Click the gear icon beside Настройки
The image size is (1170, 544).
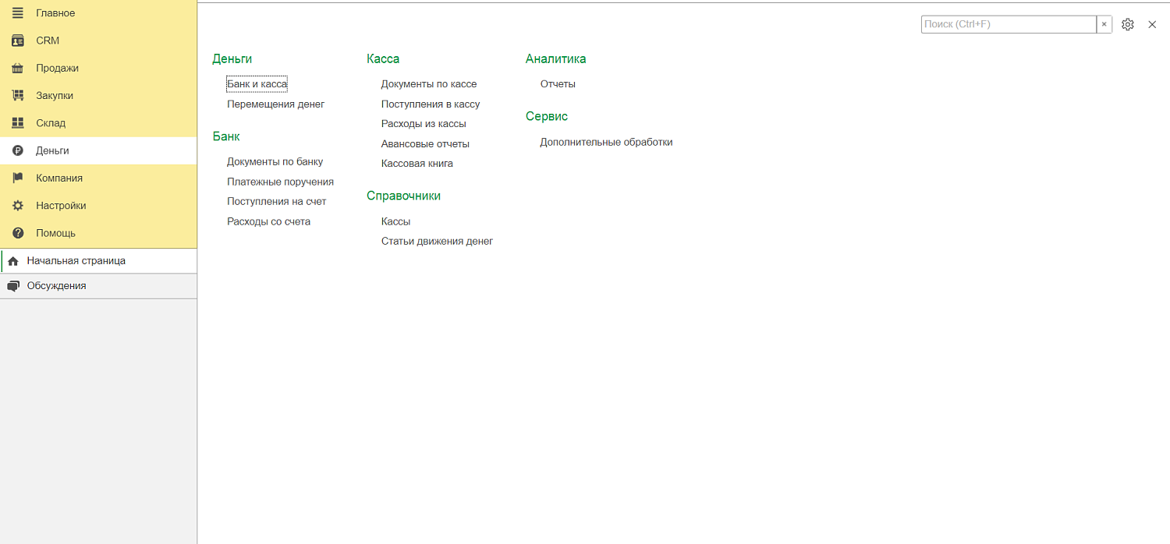point(18,206)
